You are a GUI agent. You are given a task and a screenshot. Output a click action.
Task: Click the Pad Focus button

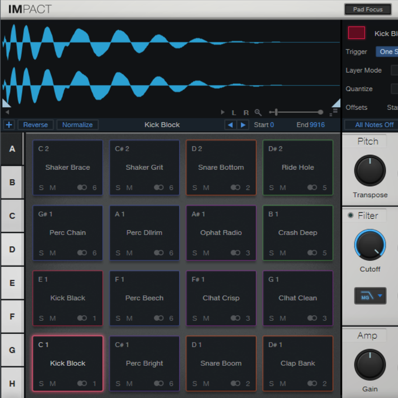point(368,9)
